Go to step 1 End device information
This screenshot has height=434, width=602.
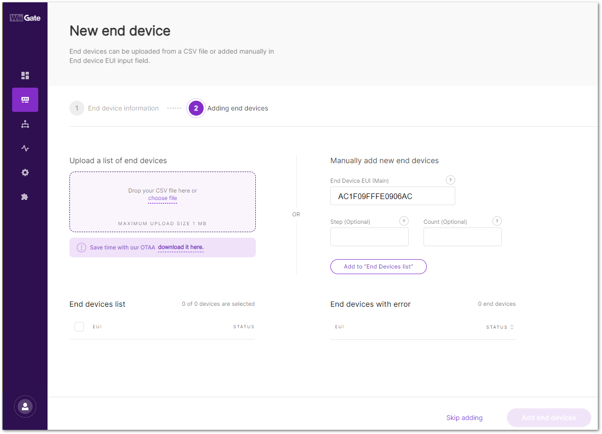click(x=114, y=108)
